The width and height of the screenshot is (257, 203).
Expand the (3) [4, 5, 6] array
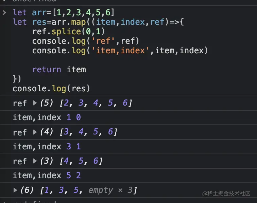click(35, 161)
